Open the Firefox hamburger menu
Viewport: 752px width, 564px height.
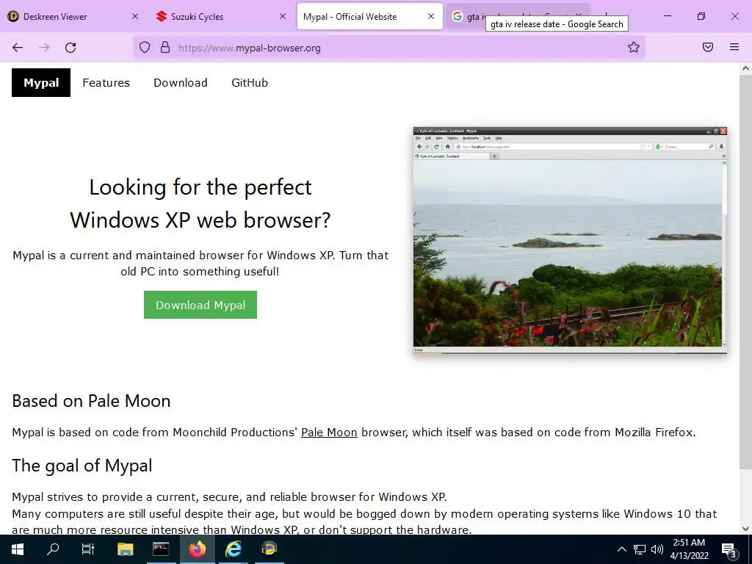[x=734, y=47]
